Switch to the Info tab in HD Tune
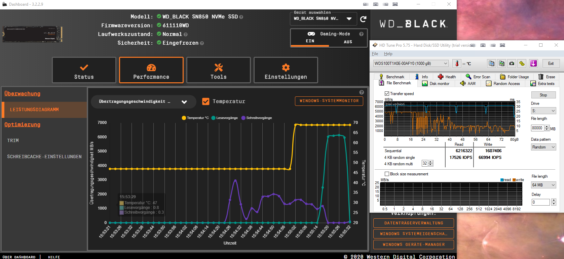564x259 pixels. tap(422, 77)
